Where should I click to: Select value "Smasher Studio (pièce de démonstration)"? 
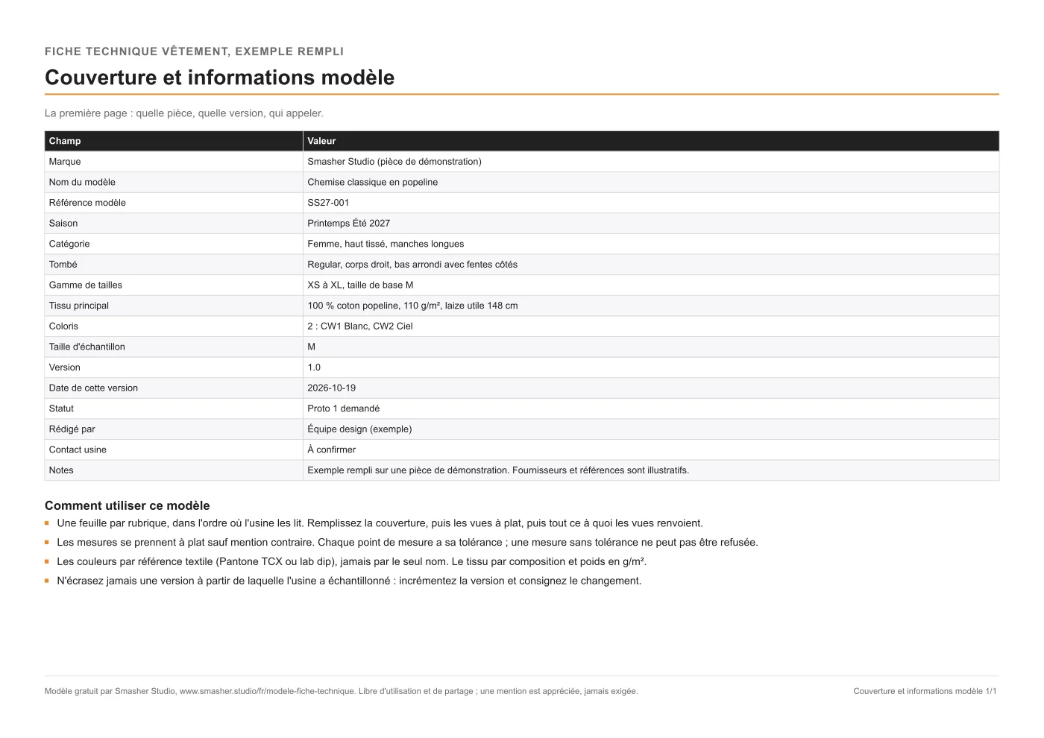[394, 162]
